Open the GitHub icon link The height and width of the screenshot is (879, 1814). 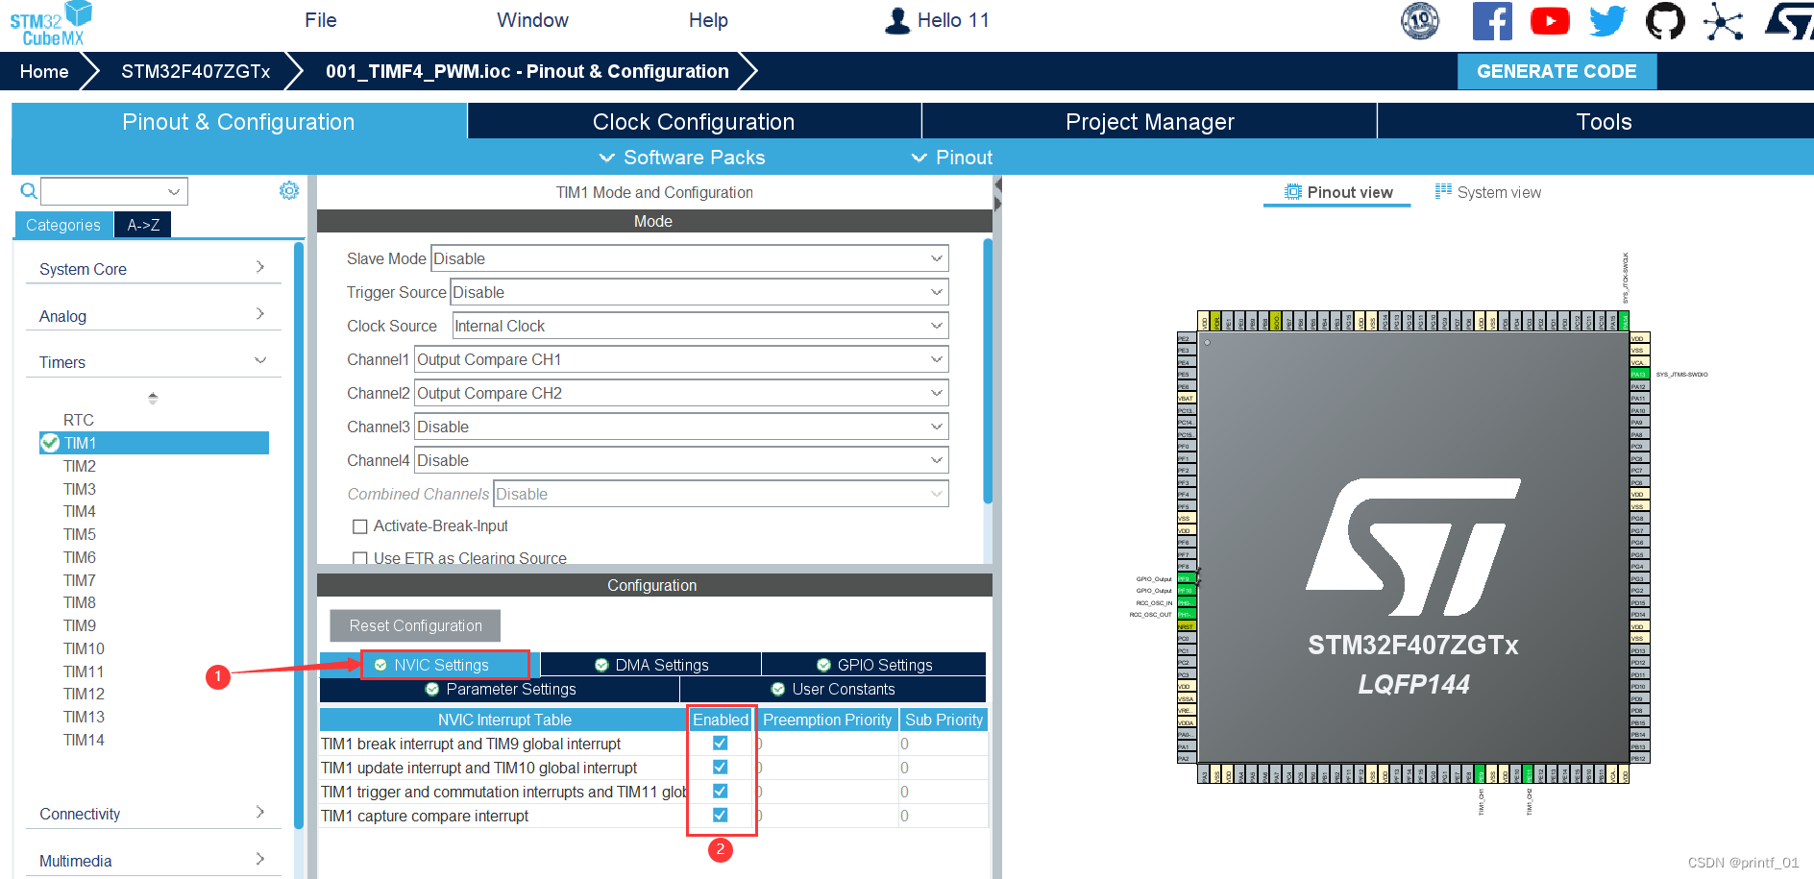tap(1665, 21)
